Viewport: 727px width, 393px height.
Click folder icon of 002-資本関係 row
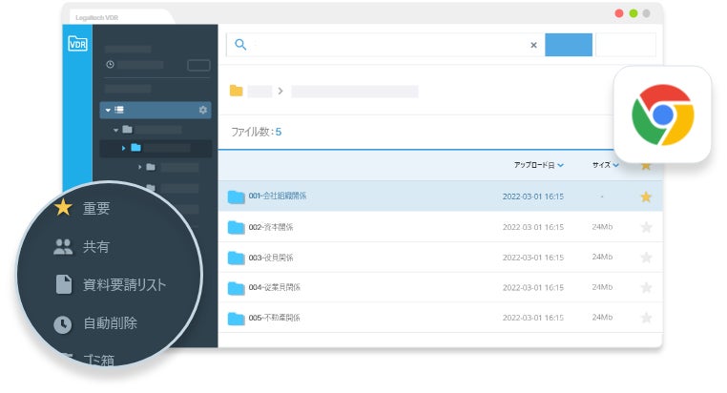(x=236, y=228)
